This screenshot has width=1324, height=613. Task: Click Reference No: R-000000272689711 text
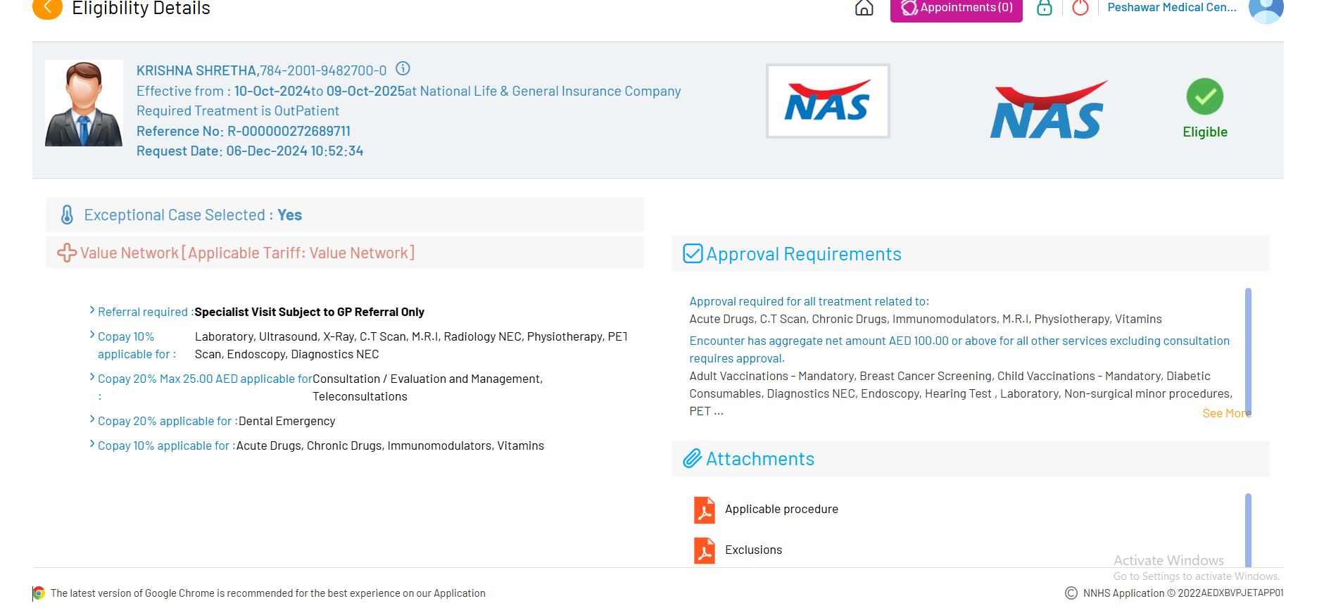pyautogui.click(x=244, y=132)
